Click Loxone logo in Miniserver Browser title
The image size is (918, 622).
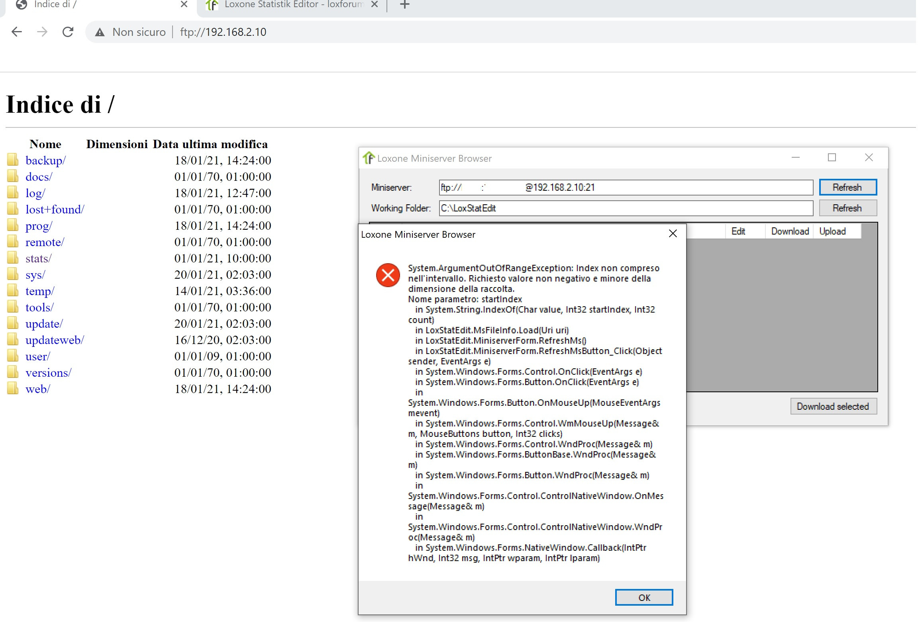click(369, 158)
